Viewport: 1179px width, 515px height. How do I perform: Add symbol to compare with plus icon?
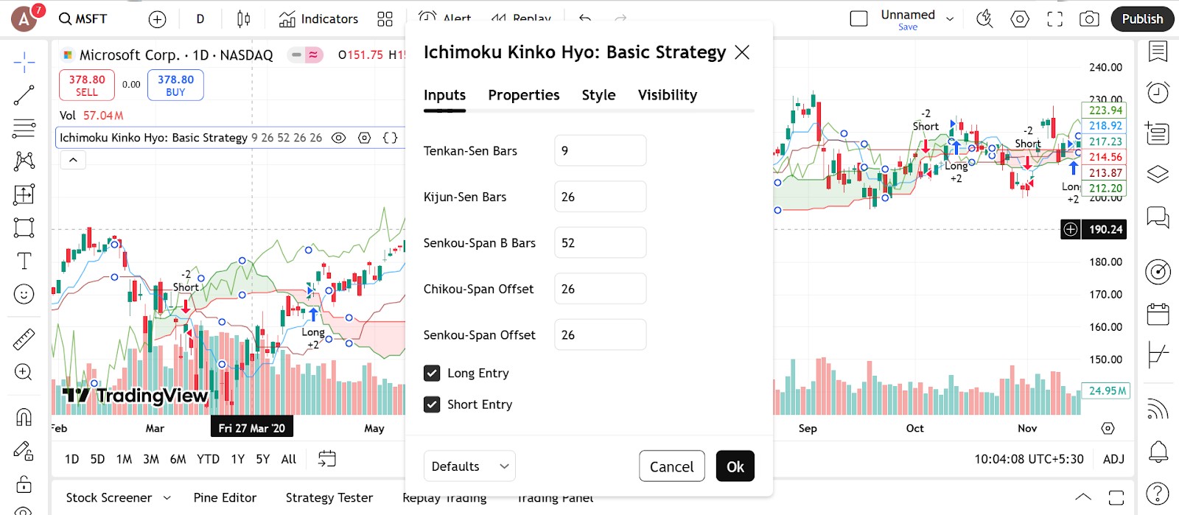click(157, 19)
